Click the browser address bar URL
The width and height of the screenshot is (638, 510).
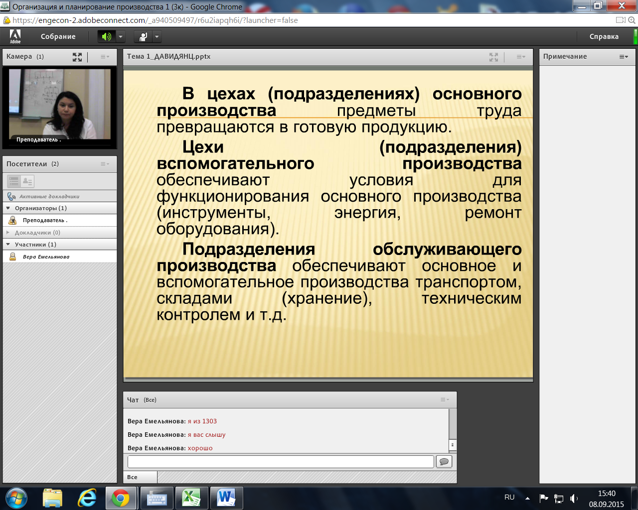[x=155, y=20]
